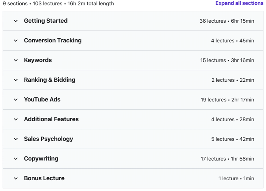Click the Keywords section title
The image size is (266, 191).
coord(38,60)
